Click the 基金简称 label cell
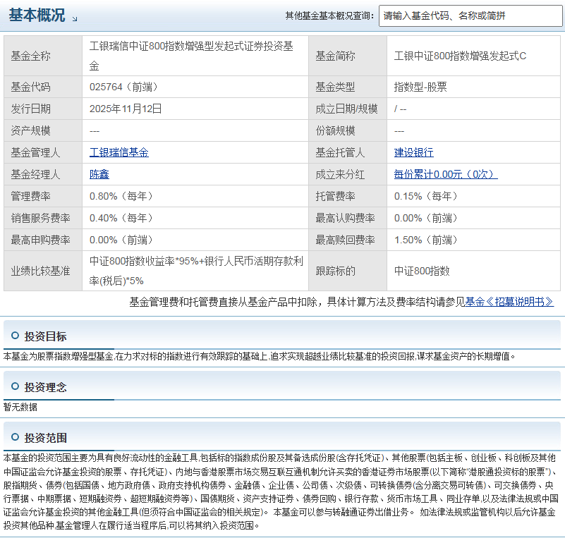 [x=348, y=56]
